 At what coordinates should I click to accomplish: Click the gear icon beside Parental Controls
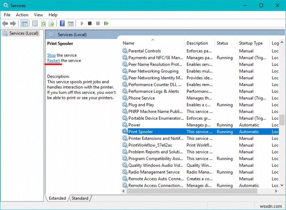point(125,51)
